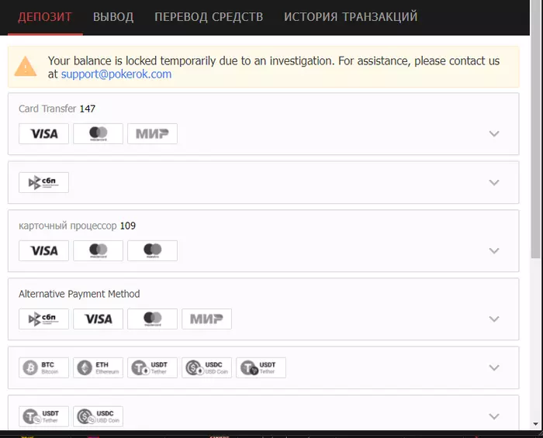The width and height of the screenshot is (543, 438).
Task: Select Mastercard in карточный процессор 109
Action: [99, 250]
